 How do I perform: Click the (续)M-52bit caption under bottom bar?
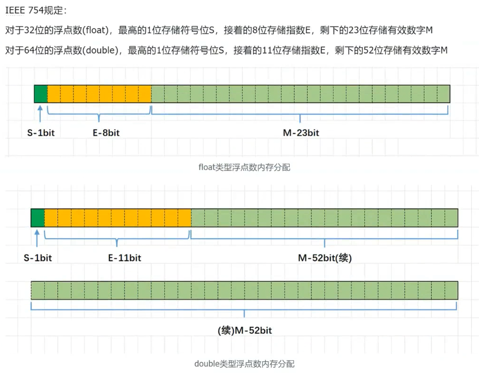pyautogui.click(x=244, y=331)
